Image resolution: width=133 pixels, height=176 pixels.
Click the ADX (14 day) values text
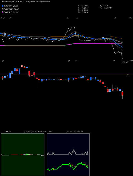[x=75, y=132]
